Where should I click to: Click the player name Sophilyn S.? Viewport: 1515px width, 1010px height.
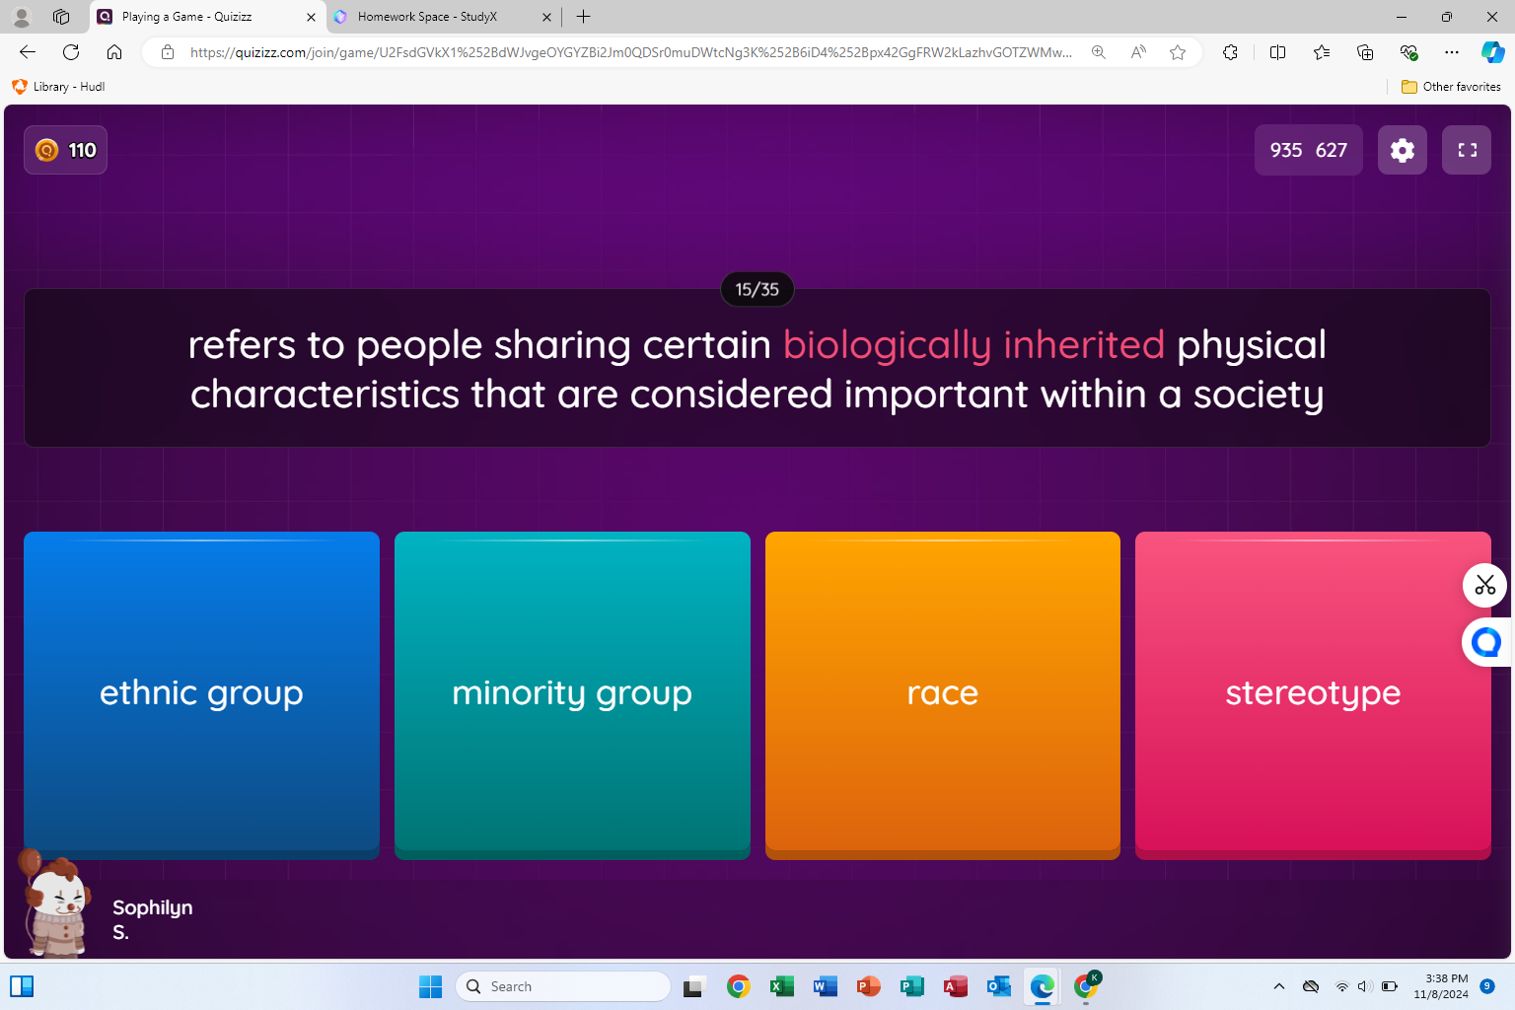[152, 919]
